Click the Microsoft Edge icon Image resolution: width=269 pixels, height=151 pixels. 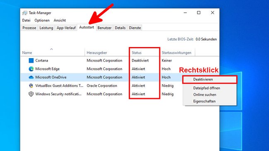point(31,69)
